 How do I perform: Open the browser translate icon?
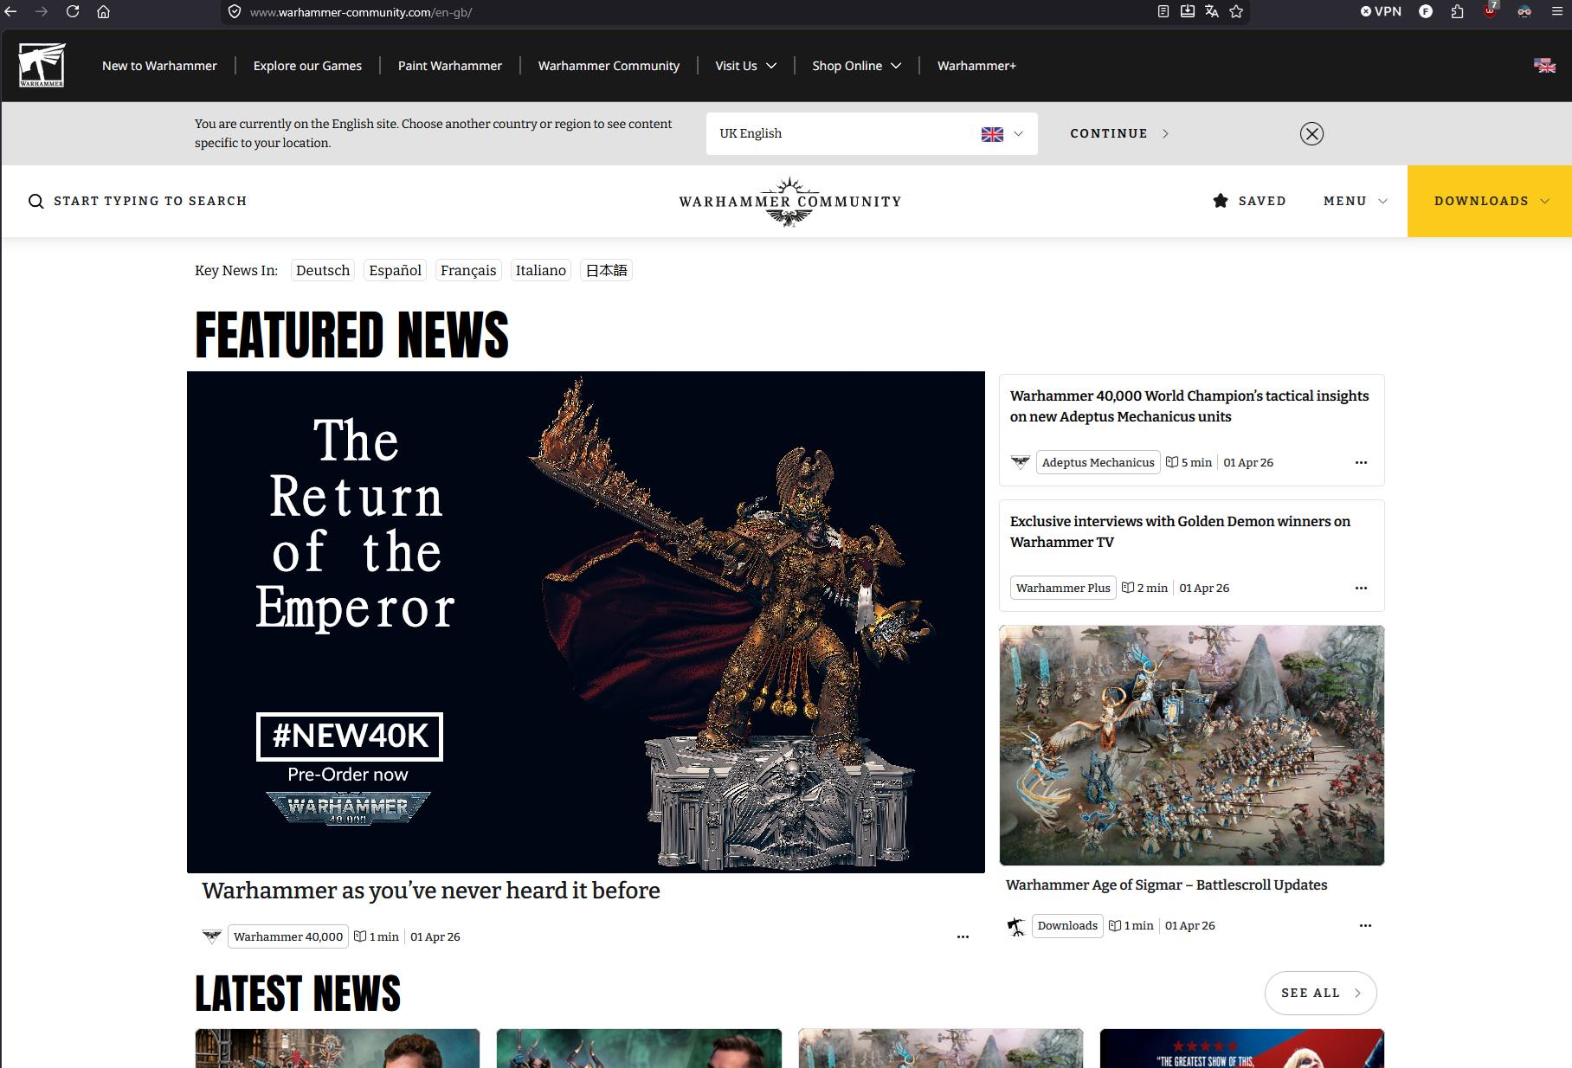coord(1212,12)
